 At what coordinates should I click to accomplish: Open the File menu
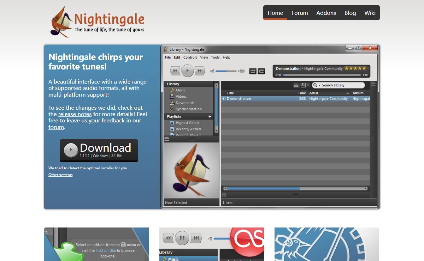coord(168,57)
